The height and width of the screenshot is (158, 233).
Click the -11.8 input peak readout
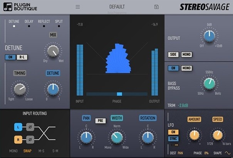pos(80,25)
